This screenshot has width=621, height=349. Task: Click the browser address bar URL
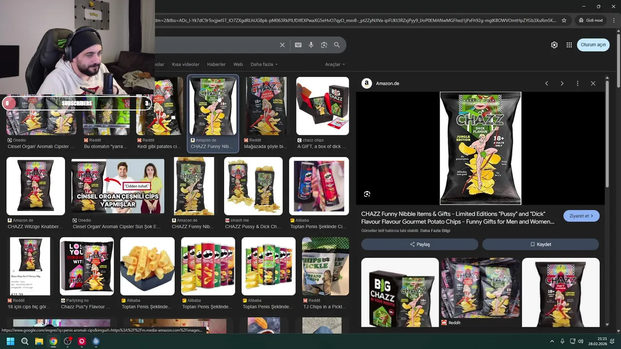pyautogui.click(x=355, y=20)
